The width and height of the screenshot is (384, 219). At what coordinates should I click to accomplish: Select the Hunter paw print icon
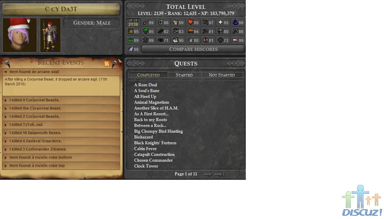coord(220,40)
